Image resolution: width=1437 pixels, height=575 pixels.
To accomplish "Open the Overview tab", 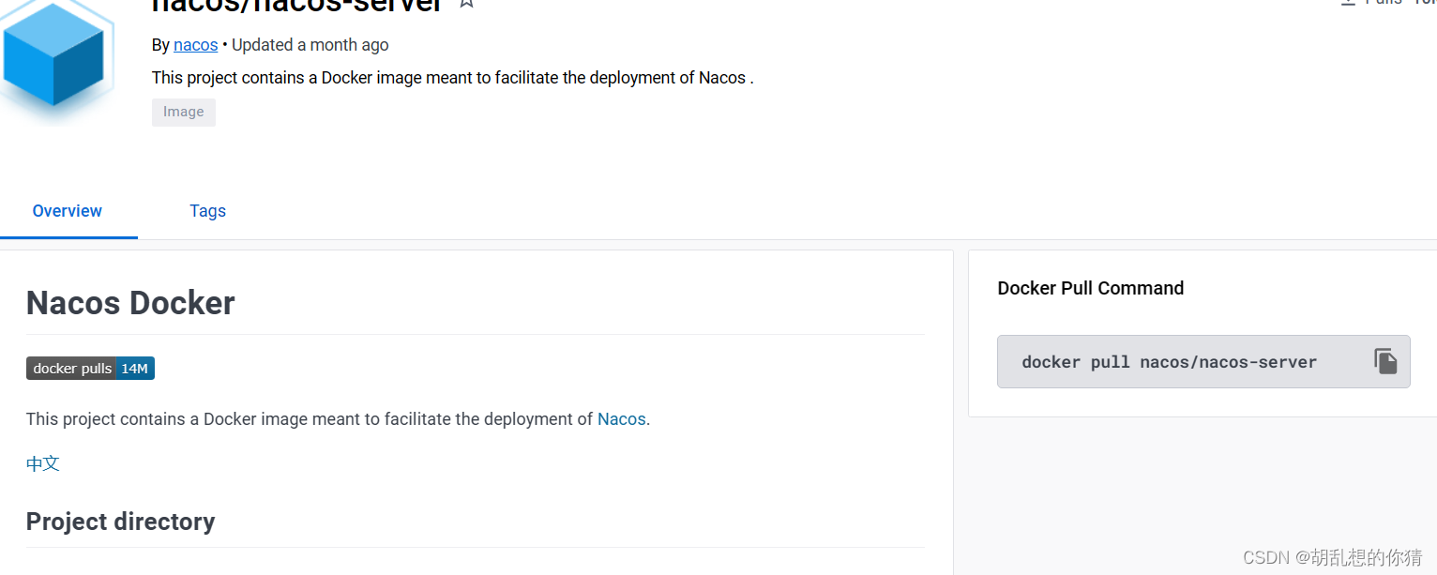I will [x=67, y=210].
